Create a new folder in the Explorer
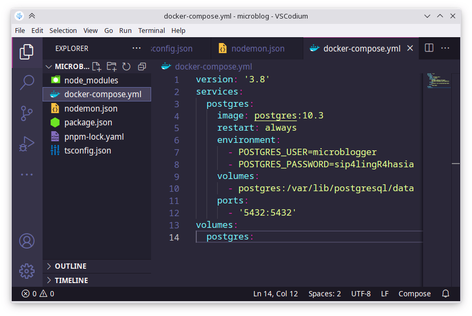 tap(111, 66)
